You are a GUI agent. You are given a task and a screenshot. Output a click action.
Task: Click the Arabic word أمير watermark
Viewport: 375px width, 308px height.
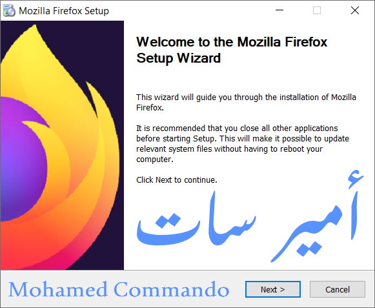317,216
